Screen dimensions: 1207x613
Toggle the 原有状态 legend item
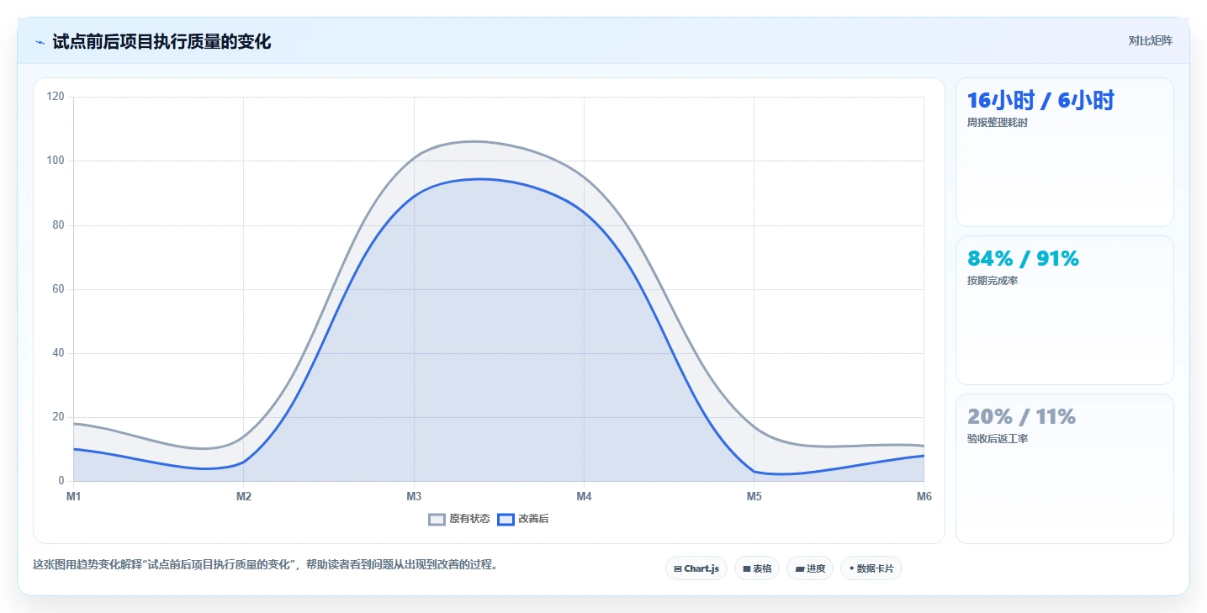[459, 519]
